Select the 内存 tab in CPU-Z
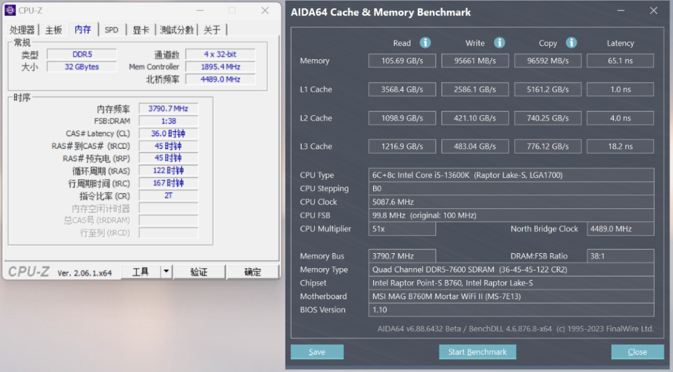This screenshot has width=673, height=372. tap(83, 29)
